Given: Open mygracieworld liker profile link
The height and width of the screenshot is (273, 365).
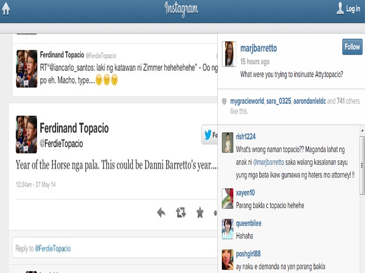Looking at the screenshot, I should point(246,101).
